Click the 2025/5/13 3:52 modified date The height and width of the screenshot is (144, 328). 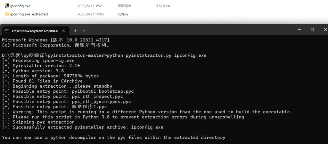tap(89, 6)
